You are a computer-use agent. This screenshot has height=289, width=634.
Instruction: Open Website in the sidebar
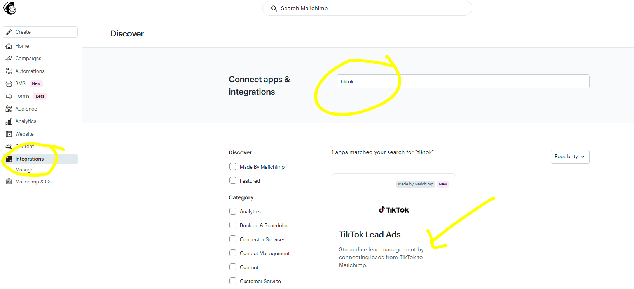(24, 134)
